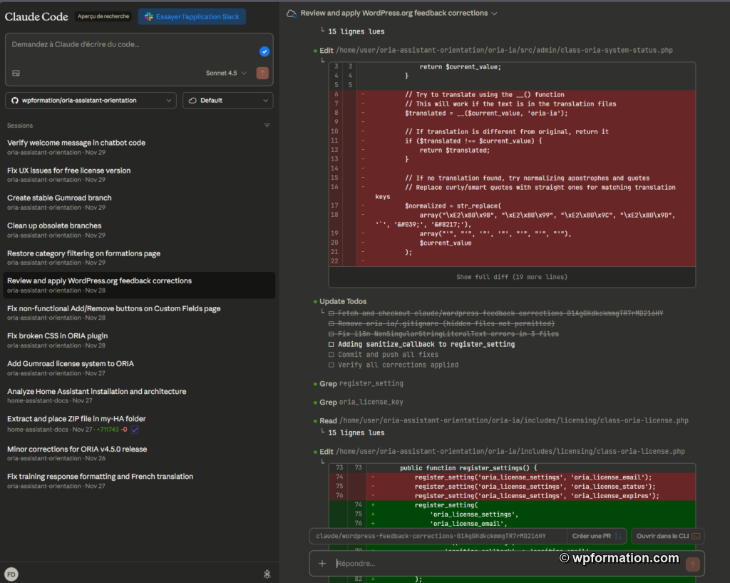Open Verify welcome message in chatbot code session

point(139,147)
